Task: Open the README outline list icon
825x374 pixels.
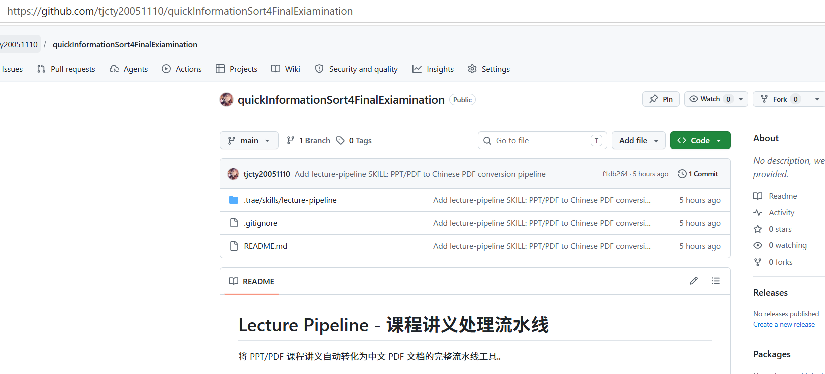Action: point(716,281)
